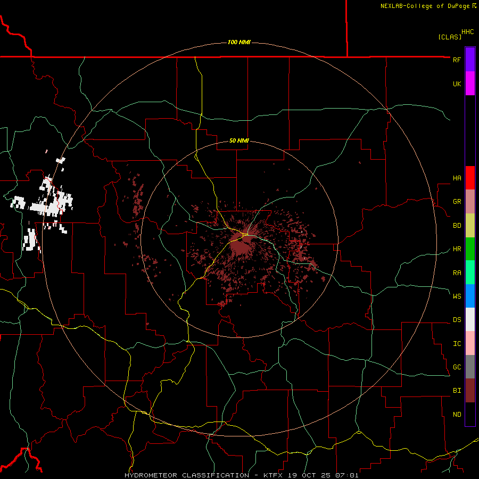Image resolution: width=479 pixels, height=479 pixels.
Task: Click the 07:01 time stamp
Action: point(346,475)
